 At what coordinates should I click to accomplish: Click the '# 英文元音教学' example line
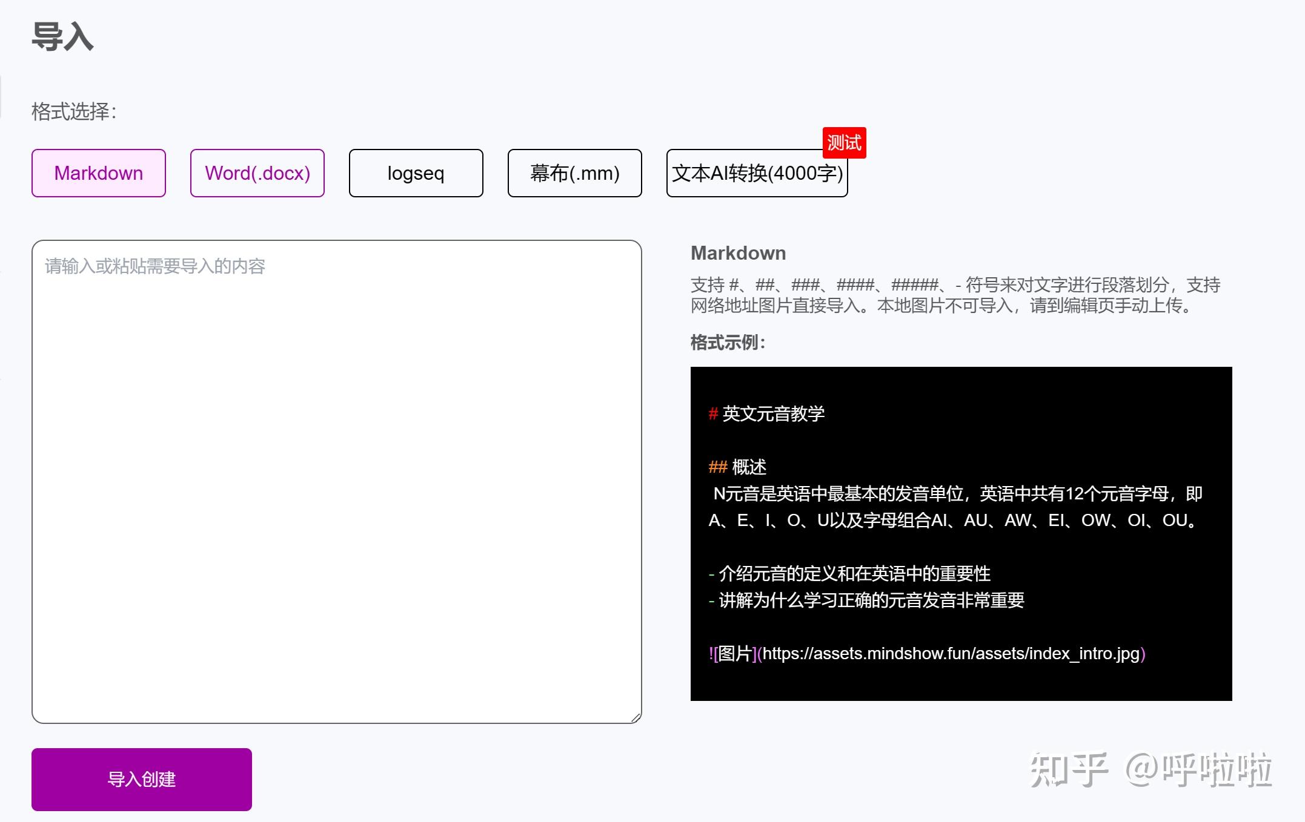(766, 414)
